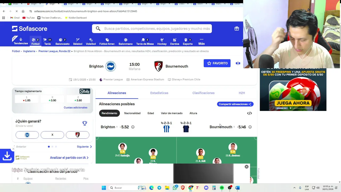The height and width of the screenshot is (192, 341).
Task: Expand Analizar el partido con IA
Action: click(69, 158)
